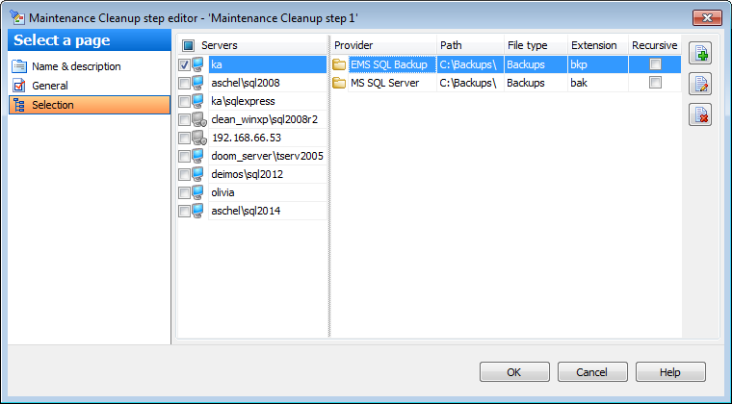Check Recursive for MS SQL Server row
The width and height of the screenshot is (732, 404).
pos(655,83)
